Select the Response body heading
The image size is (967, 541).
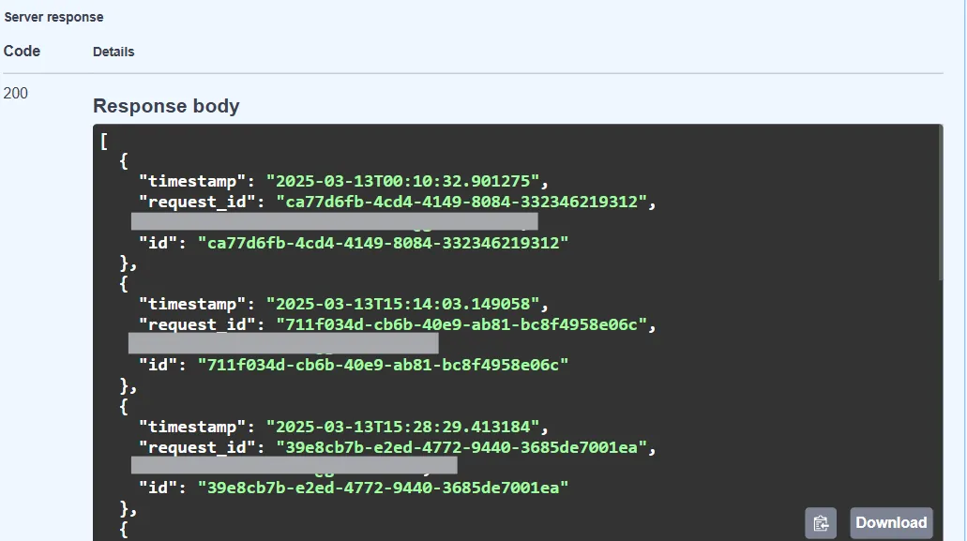(x=166, y=105)
